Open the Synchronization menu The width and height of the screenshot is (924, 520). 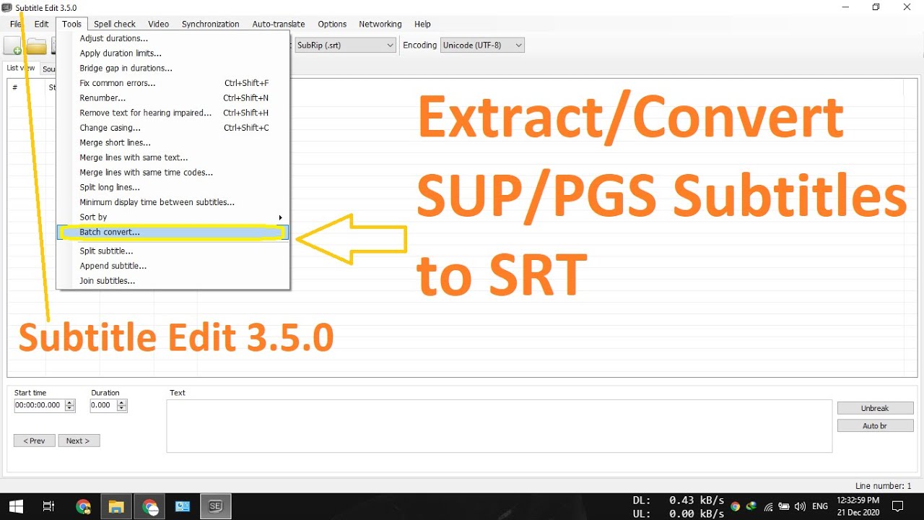tap(210, 24)
